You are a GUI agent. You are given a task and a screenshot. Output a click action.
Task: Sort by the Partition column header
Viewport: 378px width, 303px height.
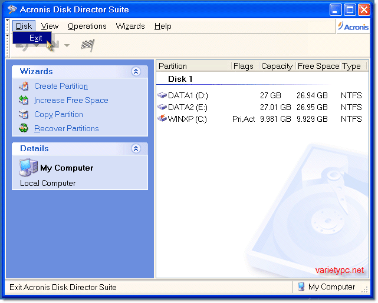point(194,66)
